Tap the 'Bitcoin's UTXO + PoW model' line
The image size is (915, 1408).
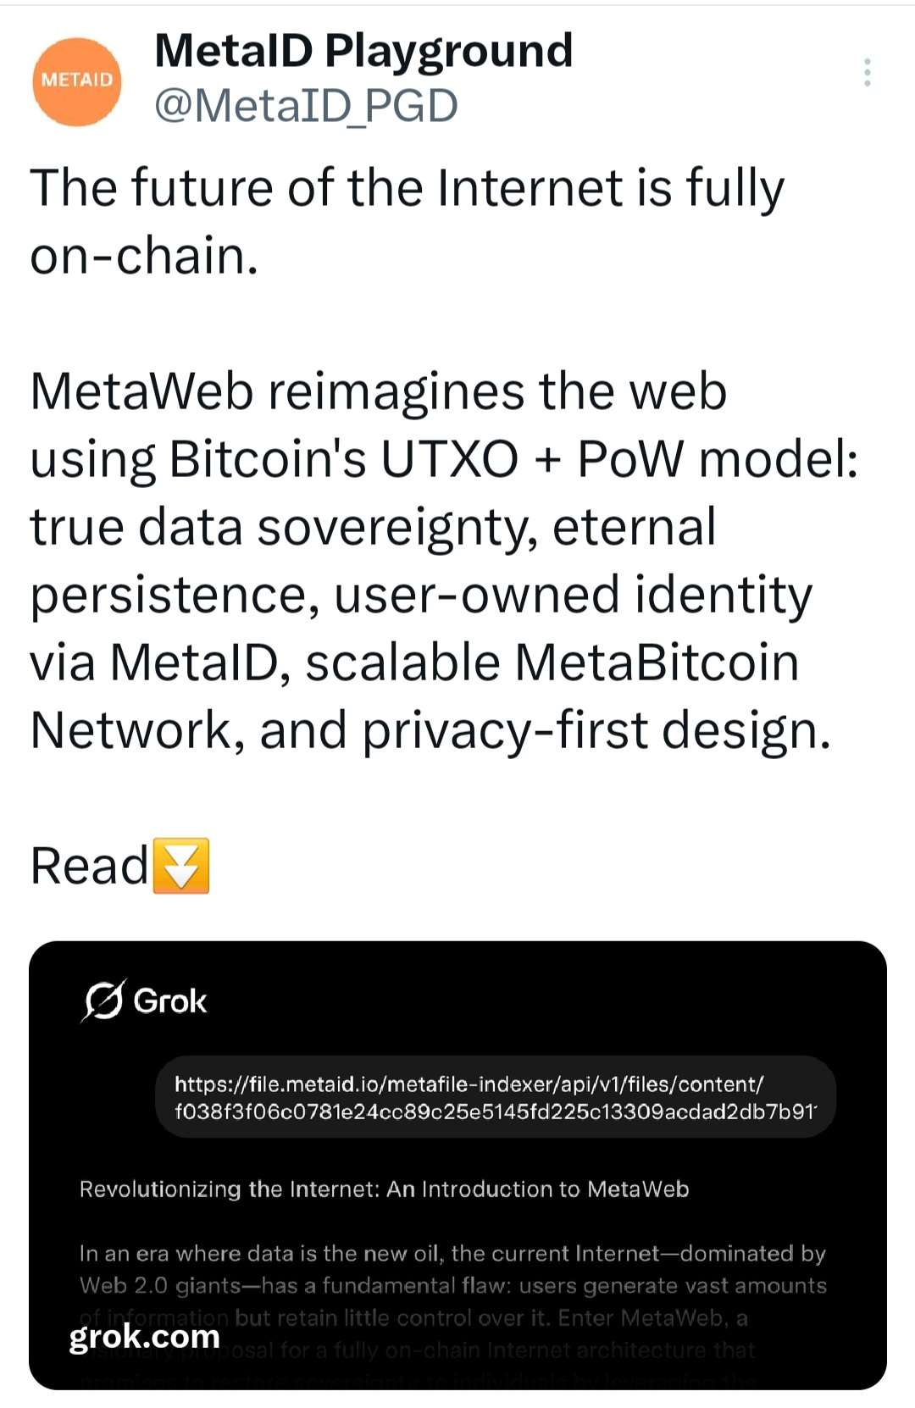point(444,459)
